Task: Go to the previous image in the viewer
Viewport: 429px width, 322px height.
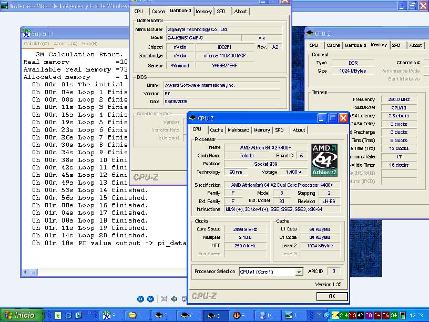Action: click(140, 299)
